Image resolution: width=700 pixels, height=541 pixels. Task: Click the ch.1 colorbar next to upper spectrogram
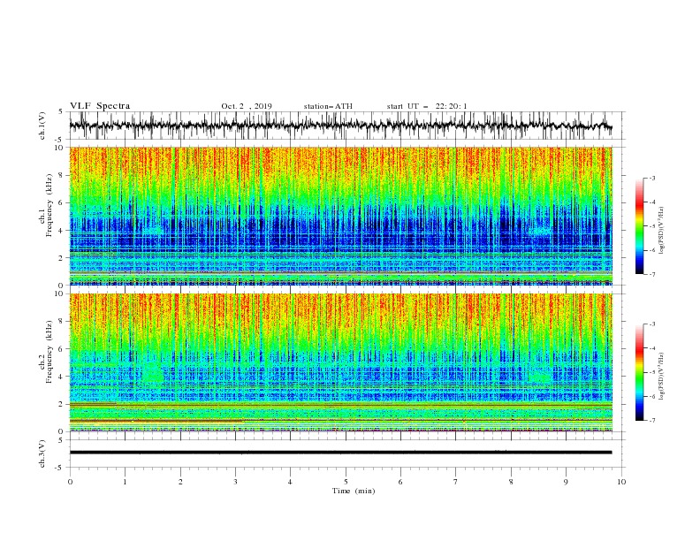(639, 226)
